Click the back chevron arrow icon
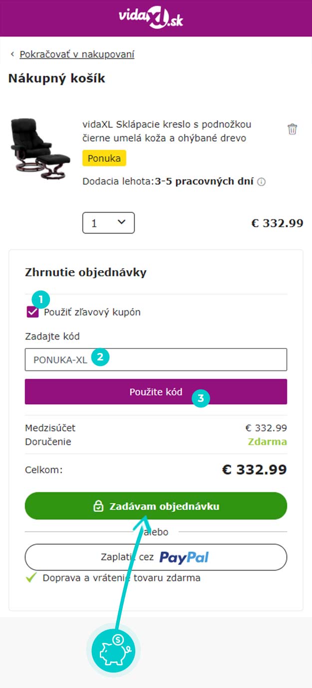The image size is (312, 688). tap(12, 54)
